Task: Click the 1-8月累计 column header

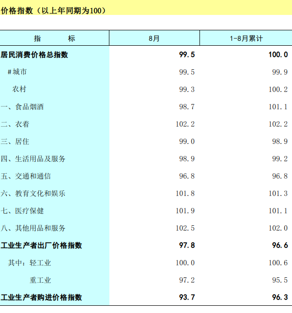Action: click(x=246, y=38)
